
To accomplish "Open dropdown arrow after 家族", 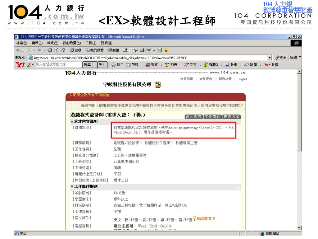I will pos(161,65).
